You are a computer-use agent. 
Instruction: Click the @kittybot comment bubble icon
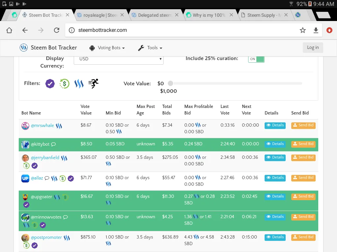pos(53,144)
